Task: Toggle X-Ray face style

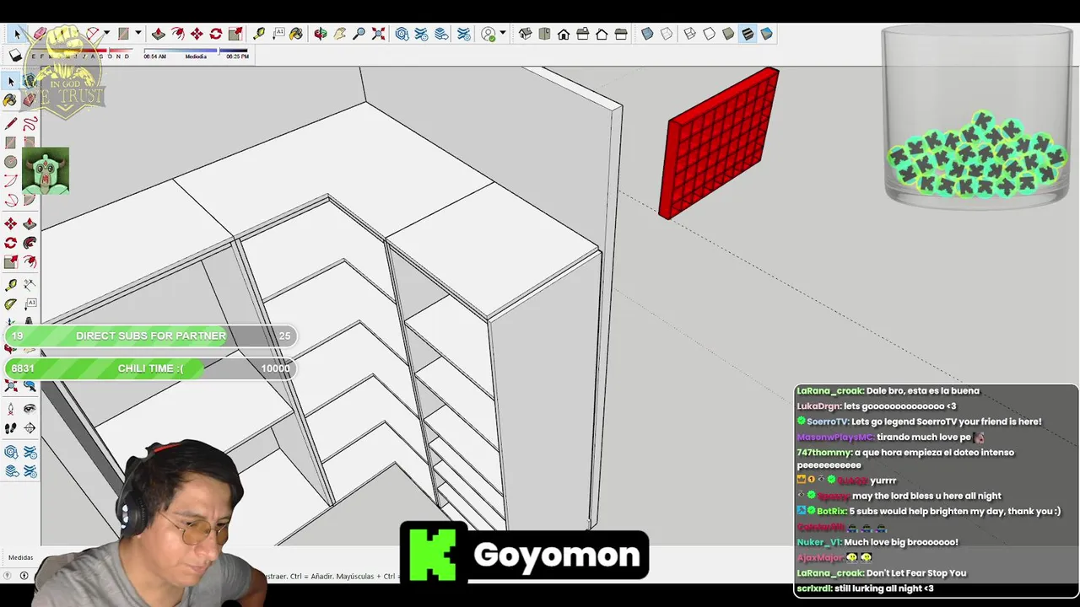Action: (647, 34)
